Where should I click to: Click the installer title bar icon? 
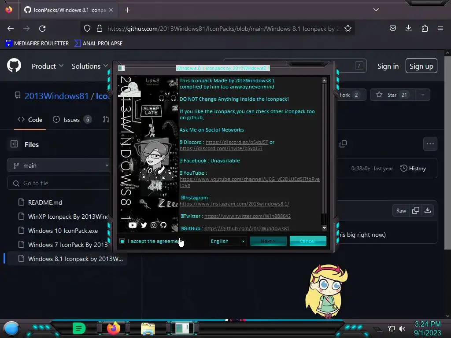(122, 68)
